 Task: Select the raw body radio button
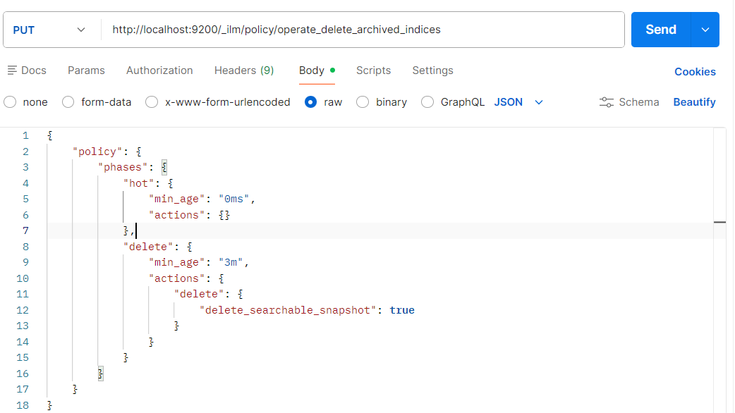click(310, 102)
